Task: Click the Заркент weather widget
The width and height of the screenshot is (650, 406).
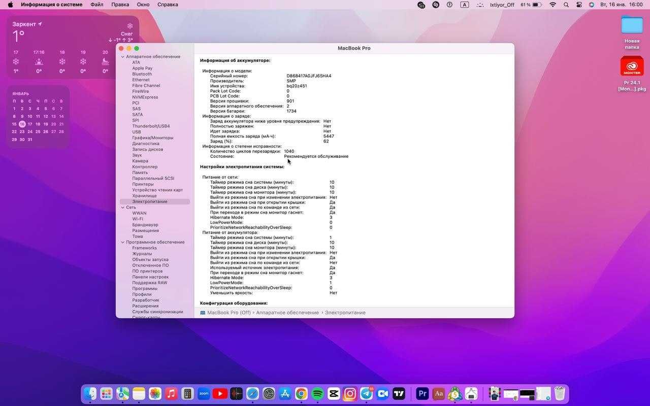Action: (x=73, y=47)
